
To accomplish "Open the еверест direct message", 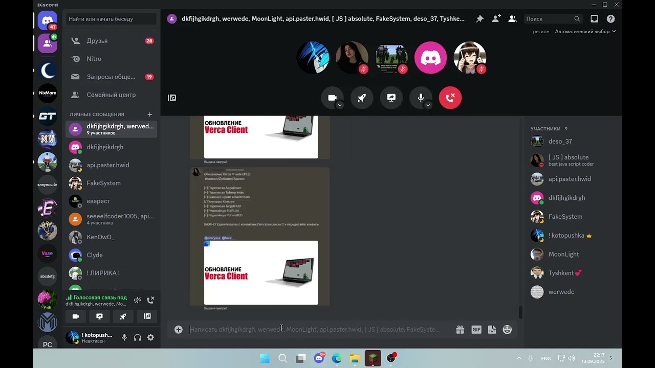I will 112,201.
